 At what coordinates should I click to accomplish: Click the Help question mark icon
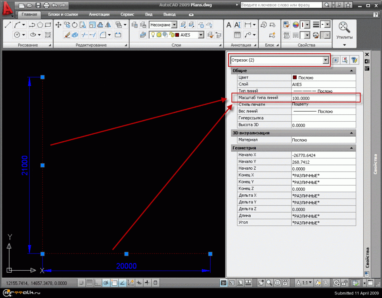pyautogui.click(x=375, y=15)
